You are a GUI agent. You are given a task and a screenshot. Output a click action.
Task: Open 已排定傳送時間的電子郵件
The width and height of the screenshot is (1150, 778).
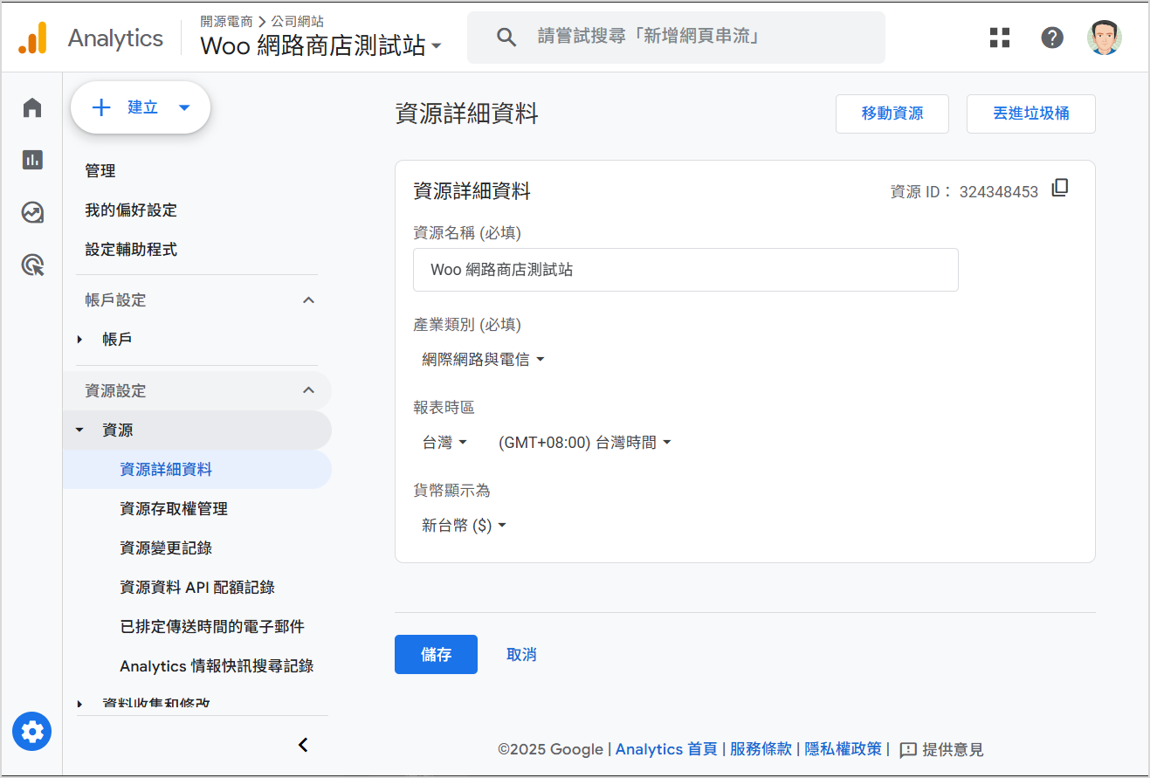(212, 627)
